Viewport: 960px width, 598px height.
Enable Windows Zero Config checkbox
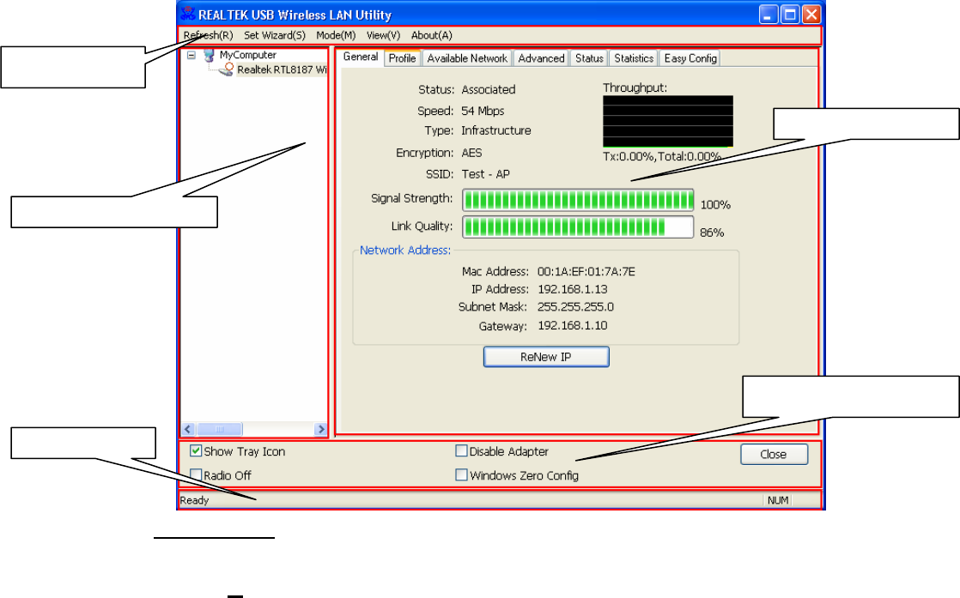(462, 475)
